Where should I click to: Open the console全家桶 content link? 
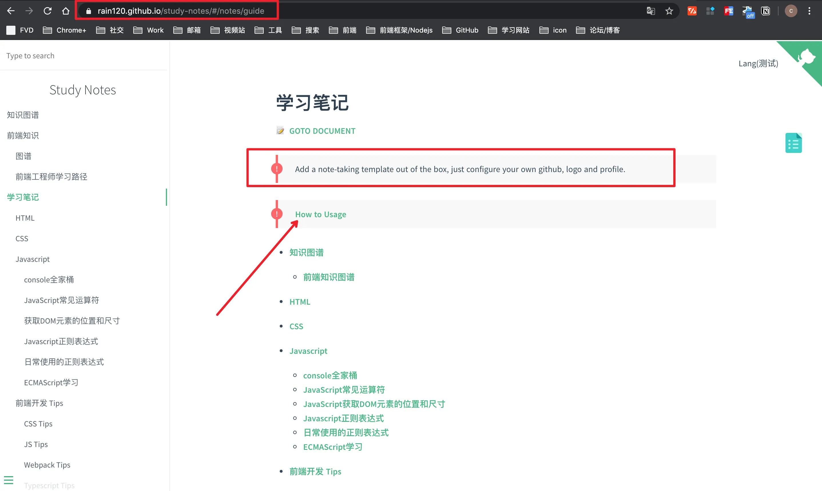tap(330, 376)
